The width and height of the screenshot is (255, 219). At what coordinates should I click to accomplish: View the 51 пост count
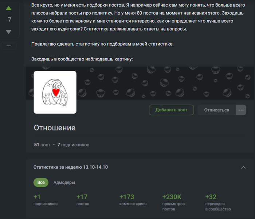[42, 145]
